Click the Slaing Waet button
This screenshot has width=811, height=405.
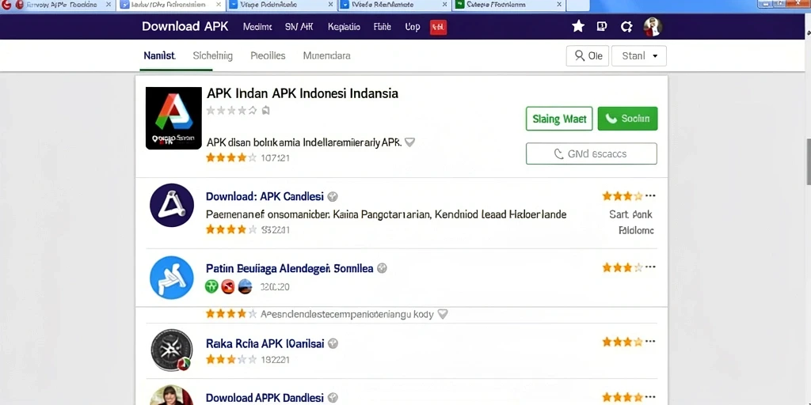(559, 119)
